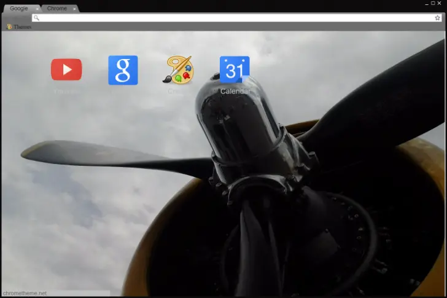Switch to the Chrome tab
This screenshot has width=447, height=298.
click(x=56, y=9)
